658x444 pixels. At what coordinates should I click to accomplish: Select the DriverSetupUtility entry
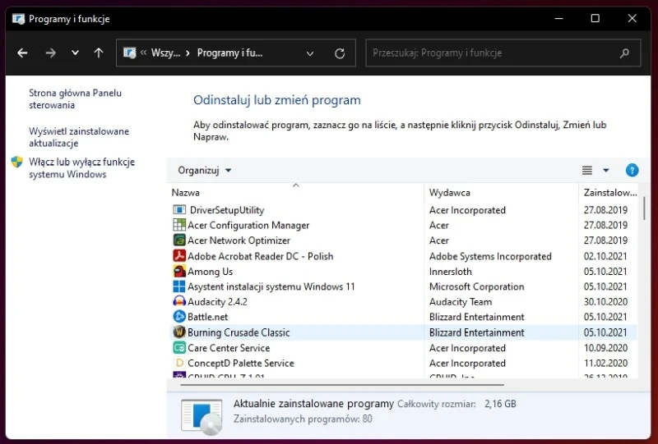(227, 210)
